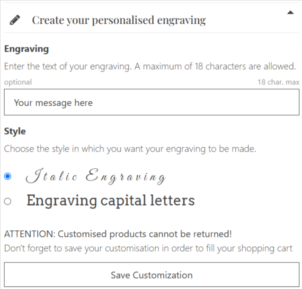Click the Save Customization button

pyautogui.click(x=151, y=275)
